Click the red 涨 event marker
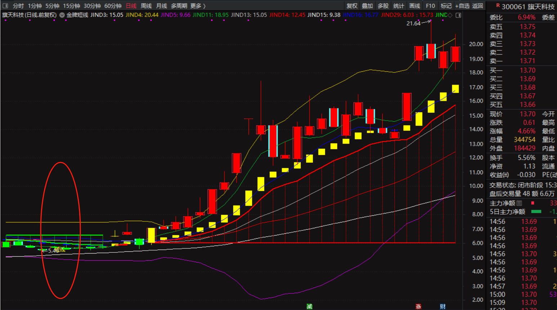Image resolution: width=557 pixels, height=310 pixels. 418,306
